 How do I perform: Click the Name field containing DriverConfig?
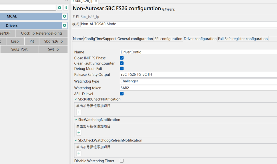coord(198,52)
